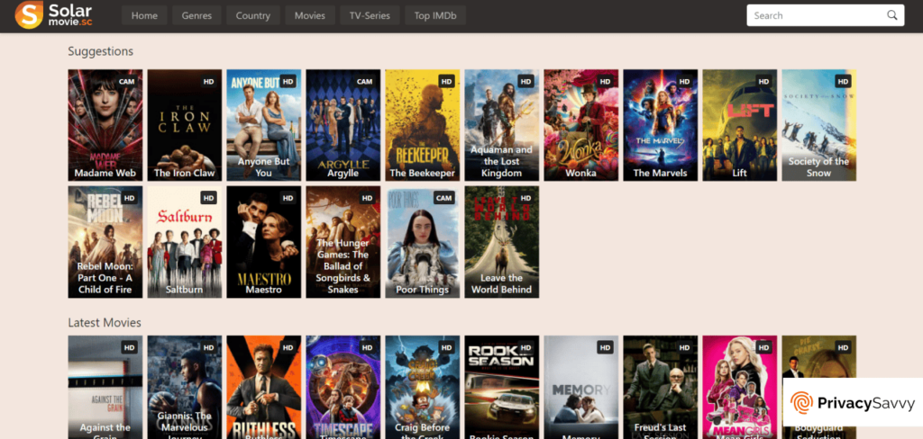Viewport: 923px width, 439px height.
Task: Select the Saltburn movie poster
Action: coord(184,242)
